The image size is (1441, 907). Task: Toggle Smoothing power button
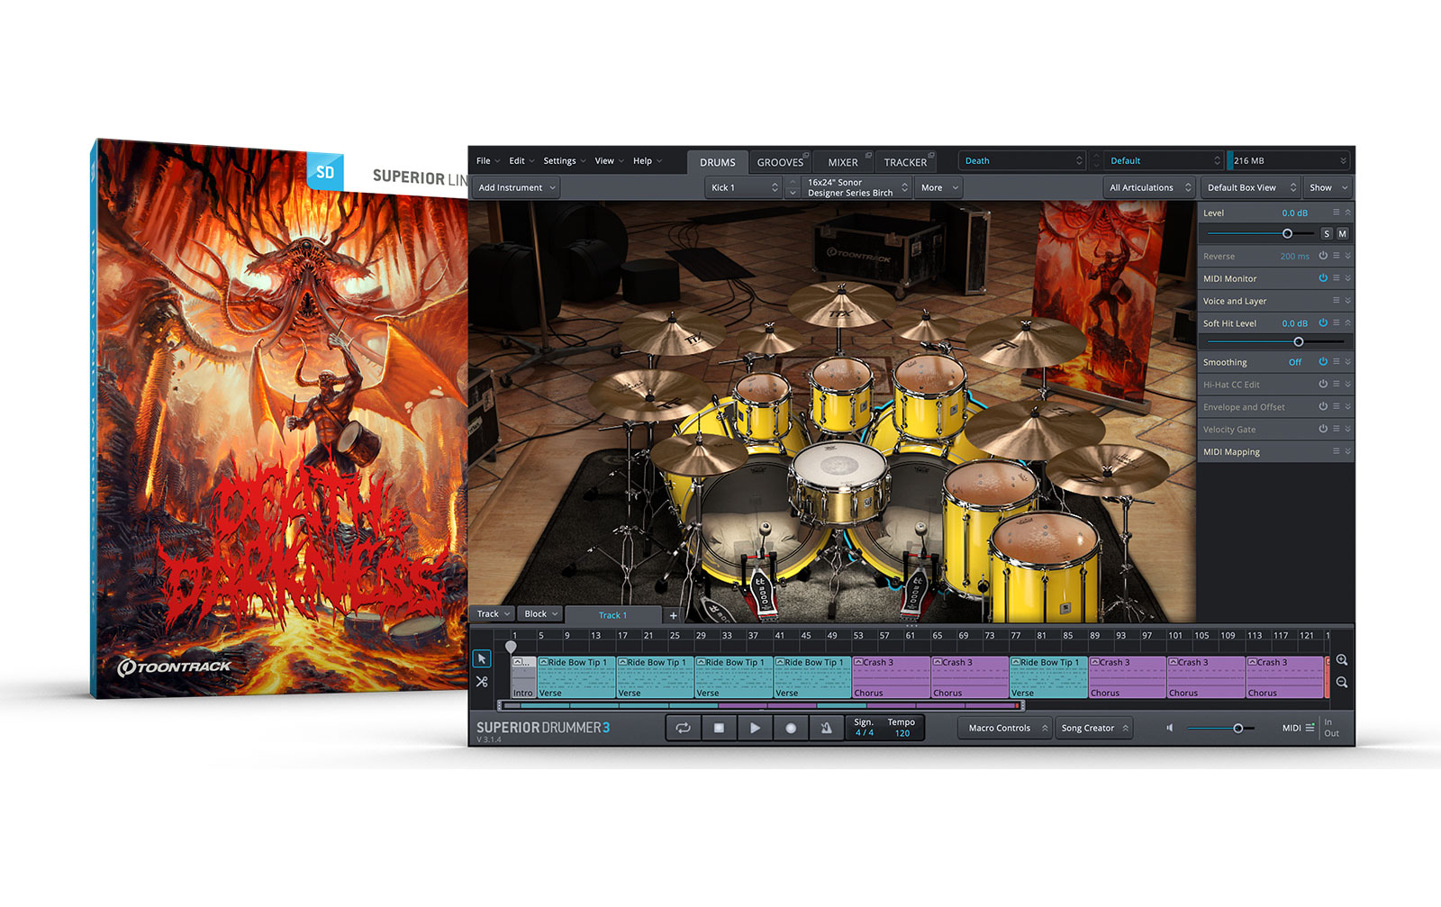(1323, 362)
